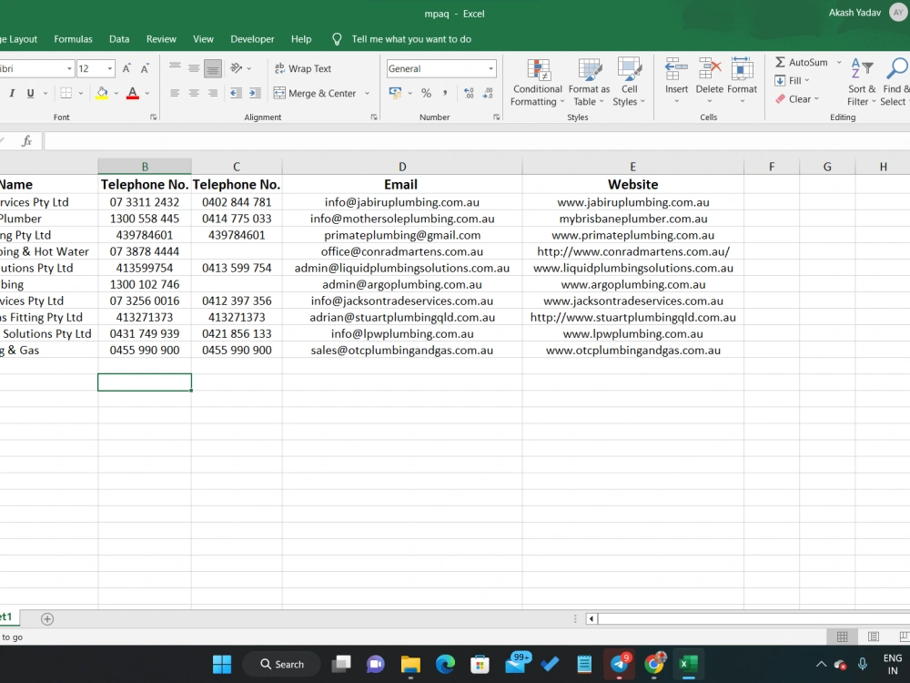This screenshot has height=683, width=910.
Task: Click the formula bar input
Action: tap(477, 141)
